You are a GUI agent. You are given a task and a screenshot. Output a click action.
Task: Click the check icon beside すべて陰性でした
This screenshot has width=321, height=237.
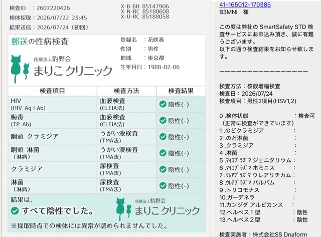(15, 211)
